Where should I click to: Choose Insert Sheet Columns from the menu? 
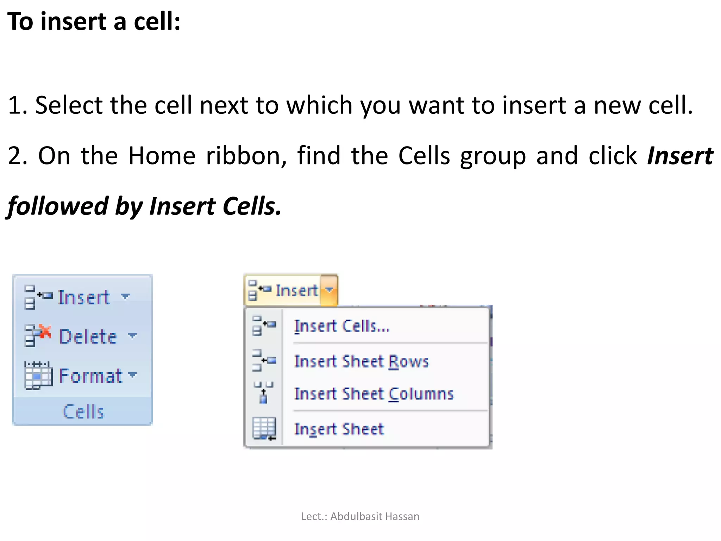coord(368,394)
